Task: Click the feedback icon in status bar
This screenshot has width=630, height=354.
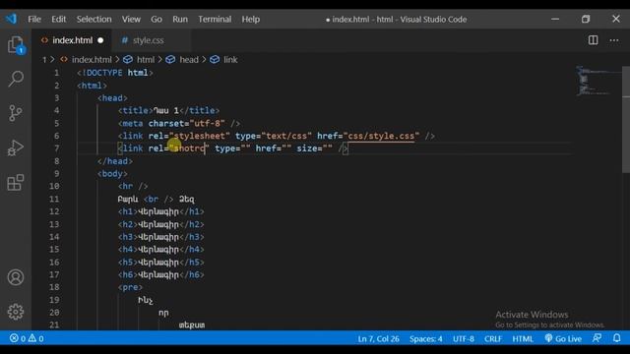Action: 598,338
